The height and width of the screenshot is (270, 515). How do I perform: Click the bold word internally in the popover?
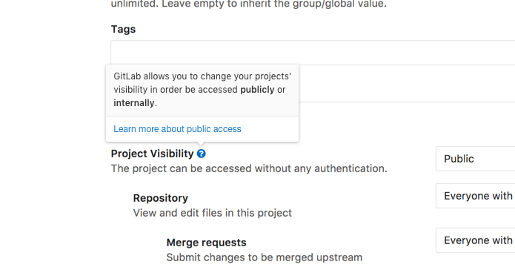point(134,103)
